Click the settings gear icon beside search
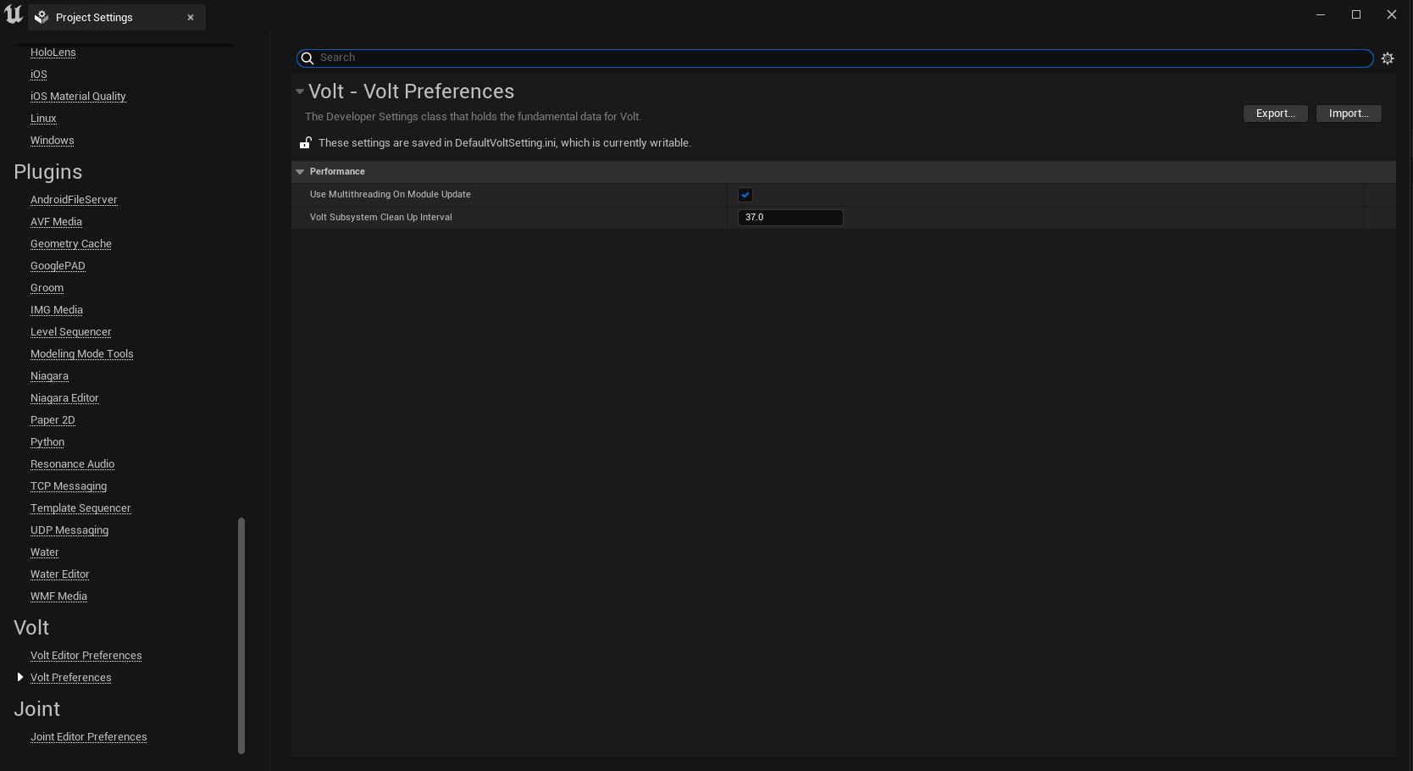This screenshot has width=1413, height=771. tap(1387, 58)
